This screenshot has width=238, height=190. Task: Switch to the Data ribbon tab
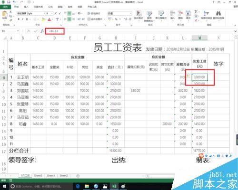coord(60,7)
